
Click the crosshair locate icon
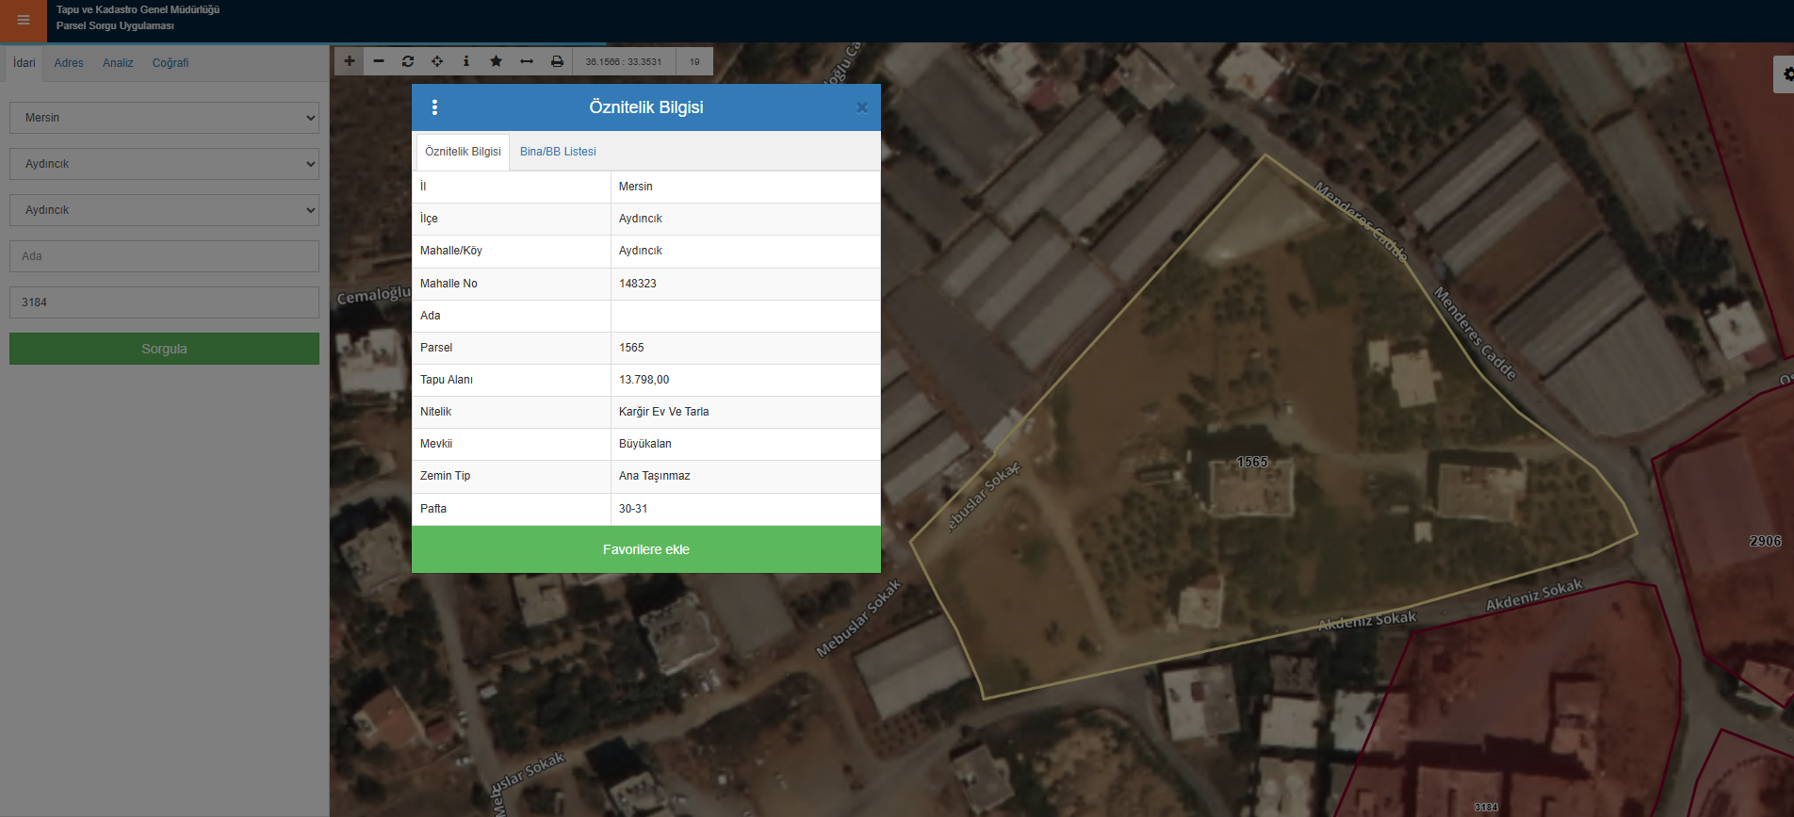pos(437,61)
